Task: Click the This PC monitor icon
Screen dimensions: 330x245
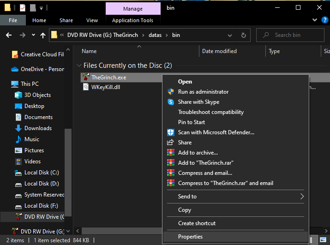Action: click(x=15, y=84)
